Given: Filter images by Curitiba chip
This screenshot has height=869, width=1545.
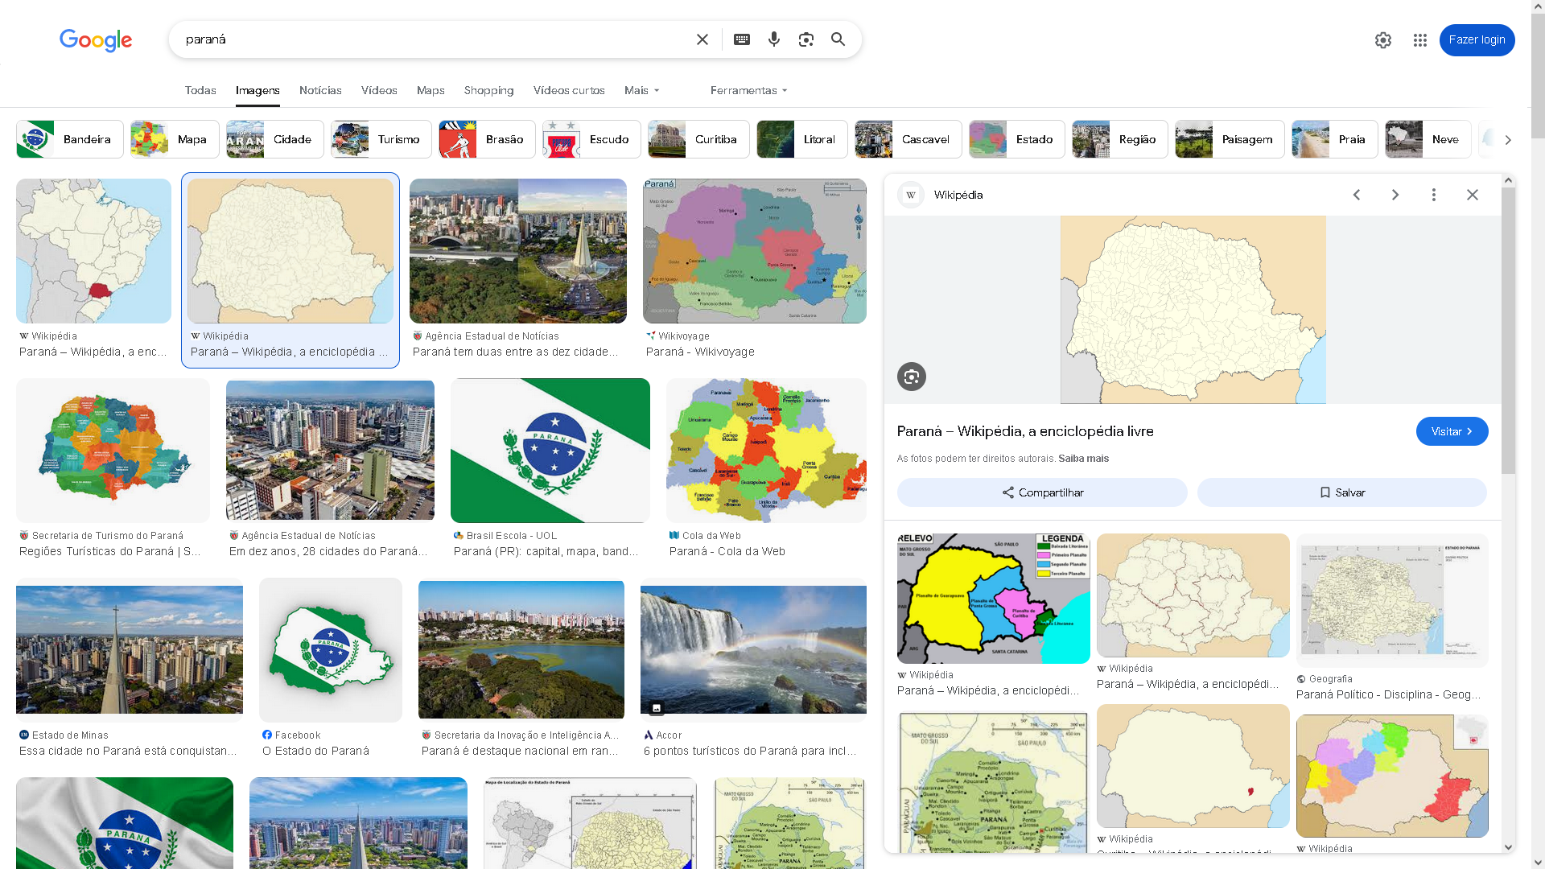Looking at the screenshot, I should tap(698, 139).
